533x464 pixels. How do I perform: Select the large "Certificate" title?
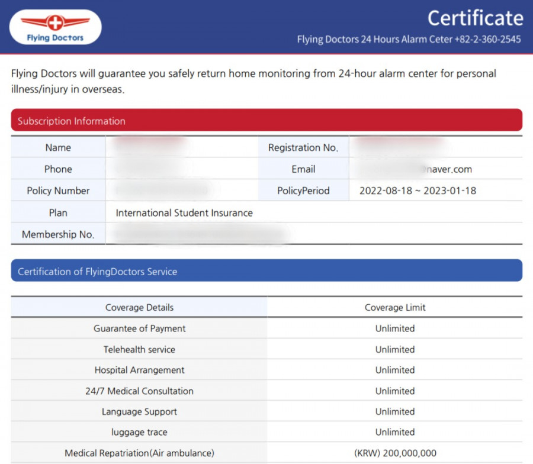click(x=475, y=18)
